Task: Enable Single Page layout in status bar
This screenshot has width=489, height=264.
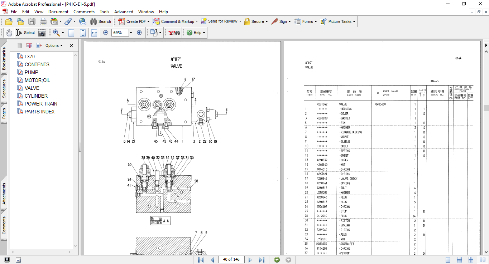Action: [x=448, y=260]
